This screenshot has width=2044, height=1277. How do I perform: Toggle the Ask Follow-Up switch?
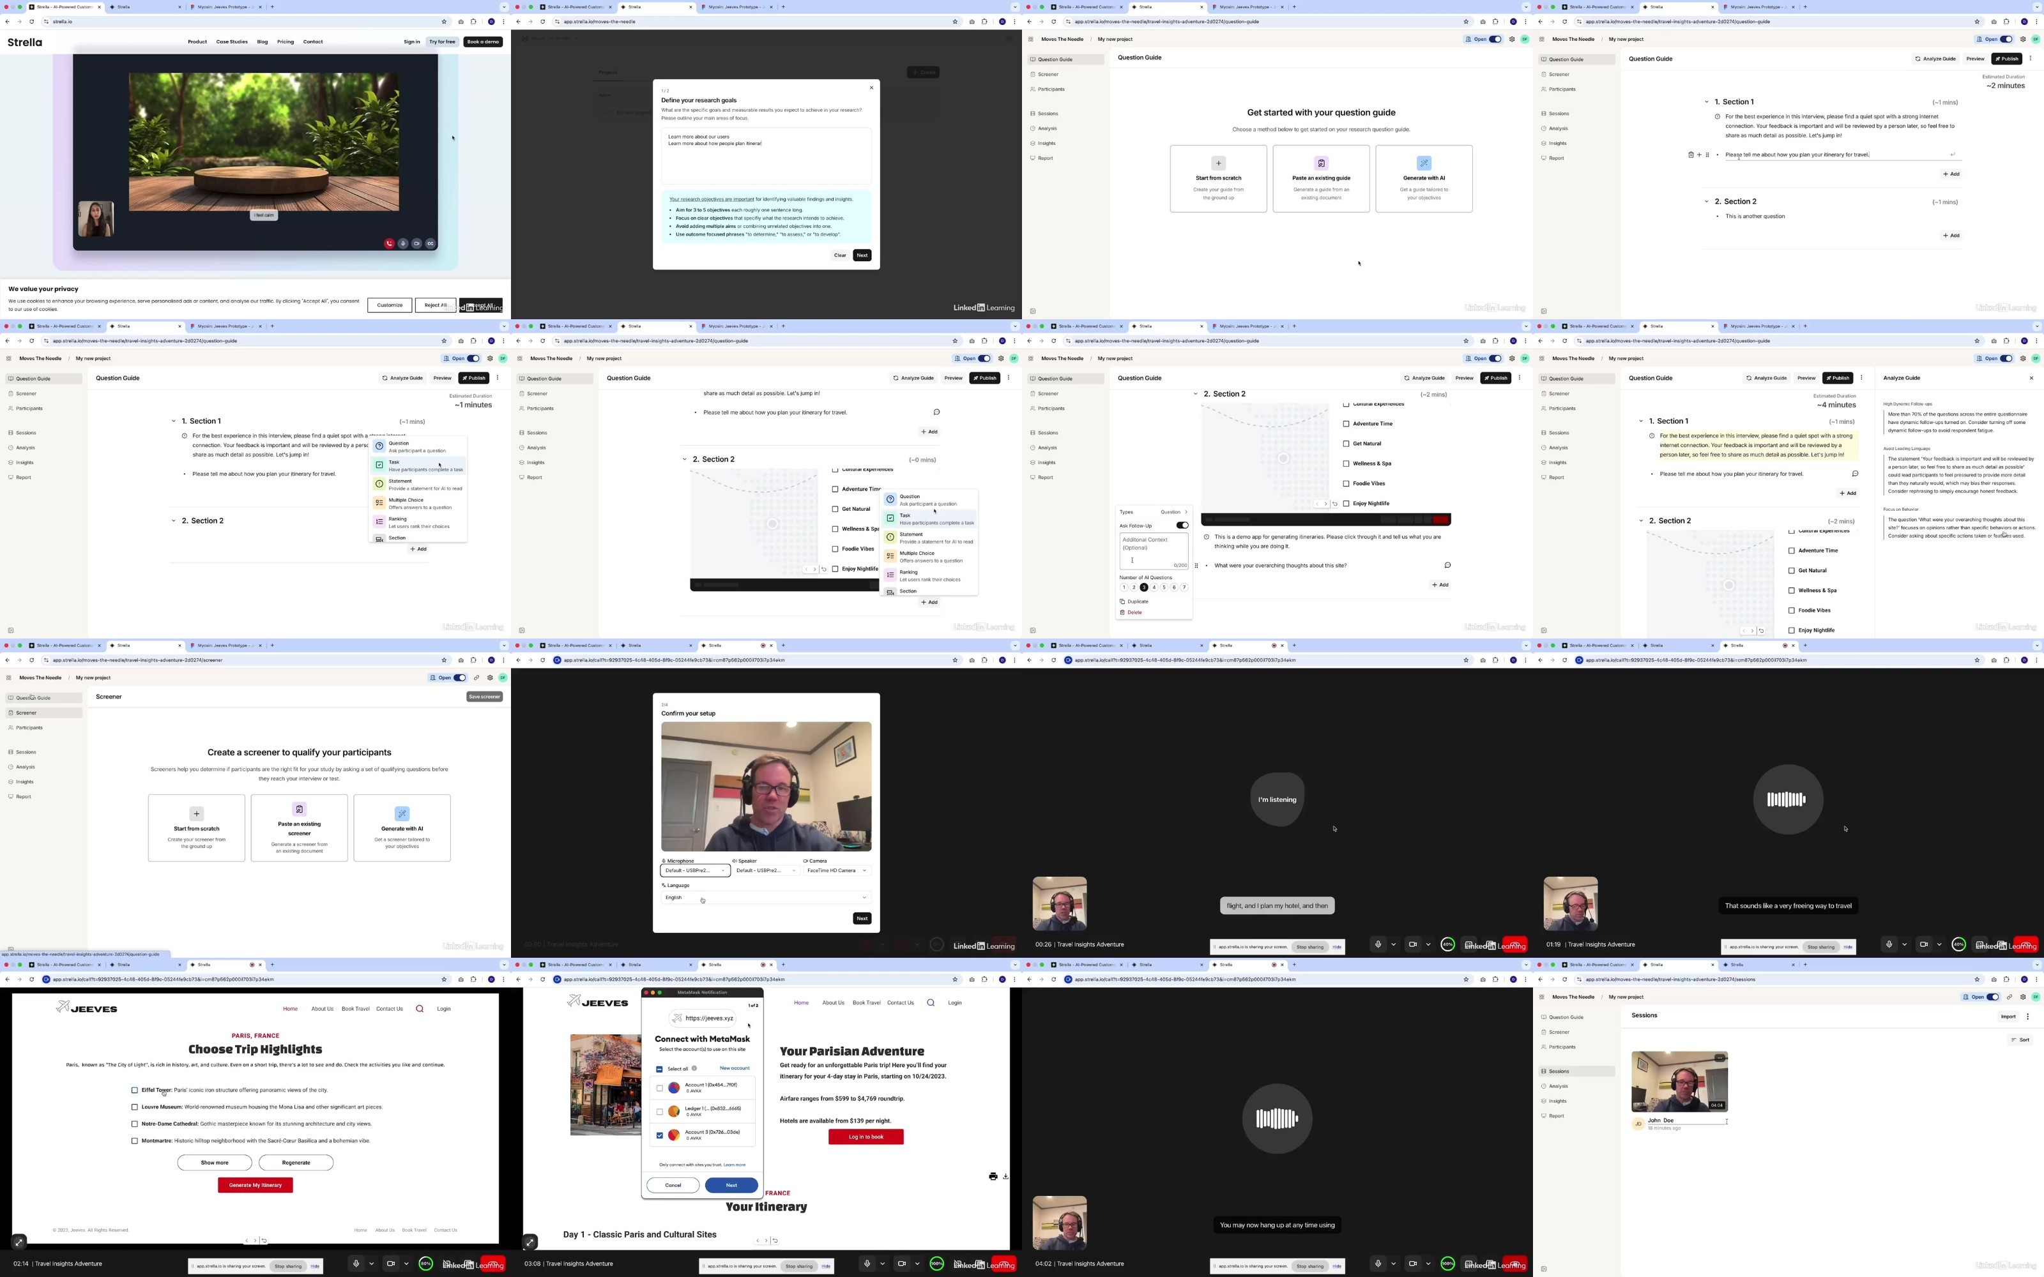coord(1182,525)
